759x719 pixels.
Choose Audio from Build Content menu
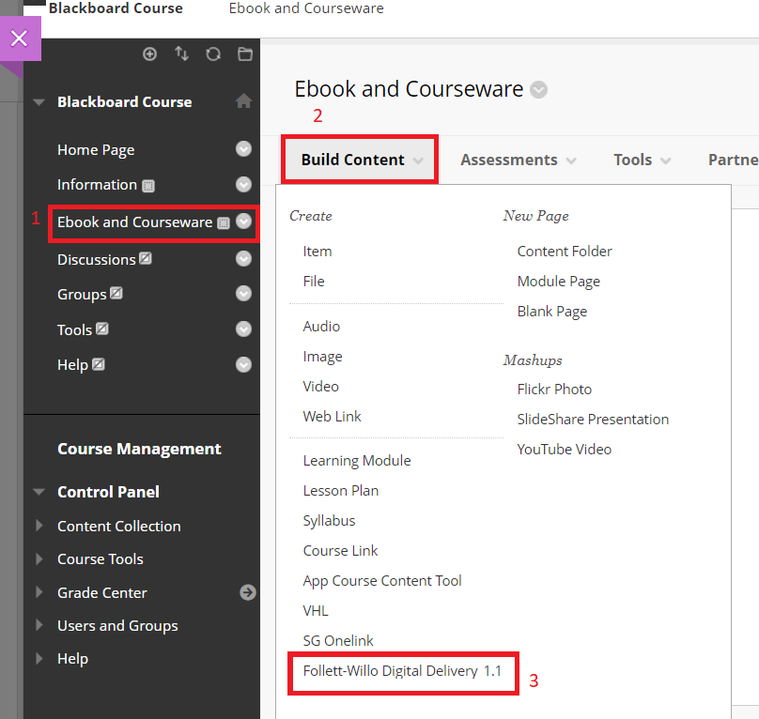321,327
